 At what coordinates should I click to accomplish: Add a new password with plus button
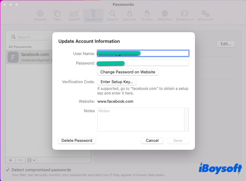point(10,160)
